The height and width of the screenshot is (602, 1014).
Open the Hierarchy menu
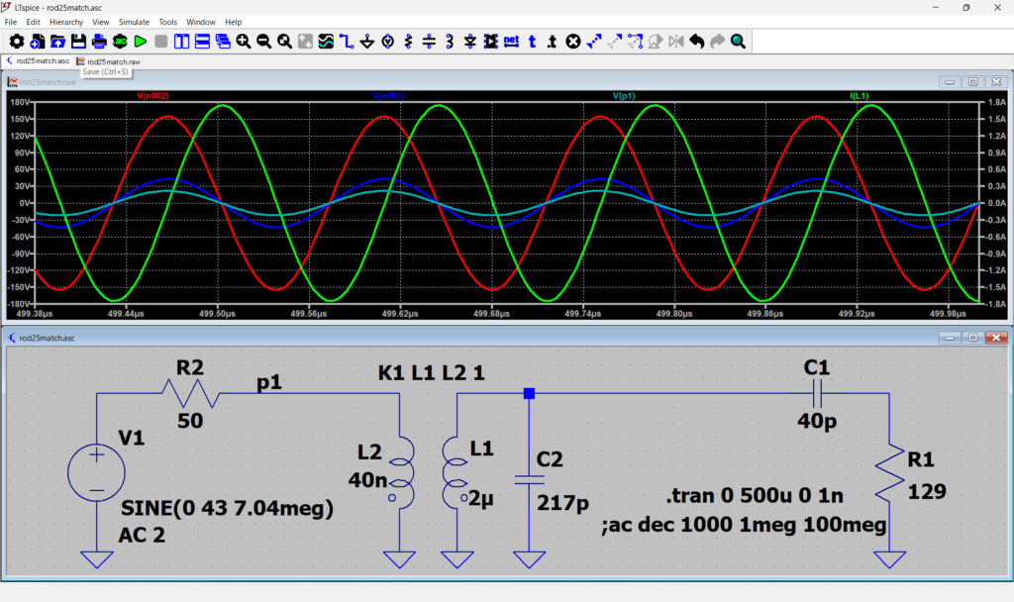(66, 22)
